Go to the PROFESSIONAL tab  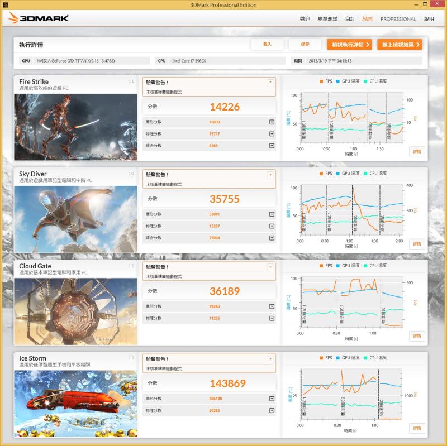coord(398,19)
